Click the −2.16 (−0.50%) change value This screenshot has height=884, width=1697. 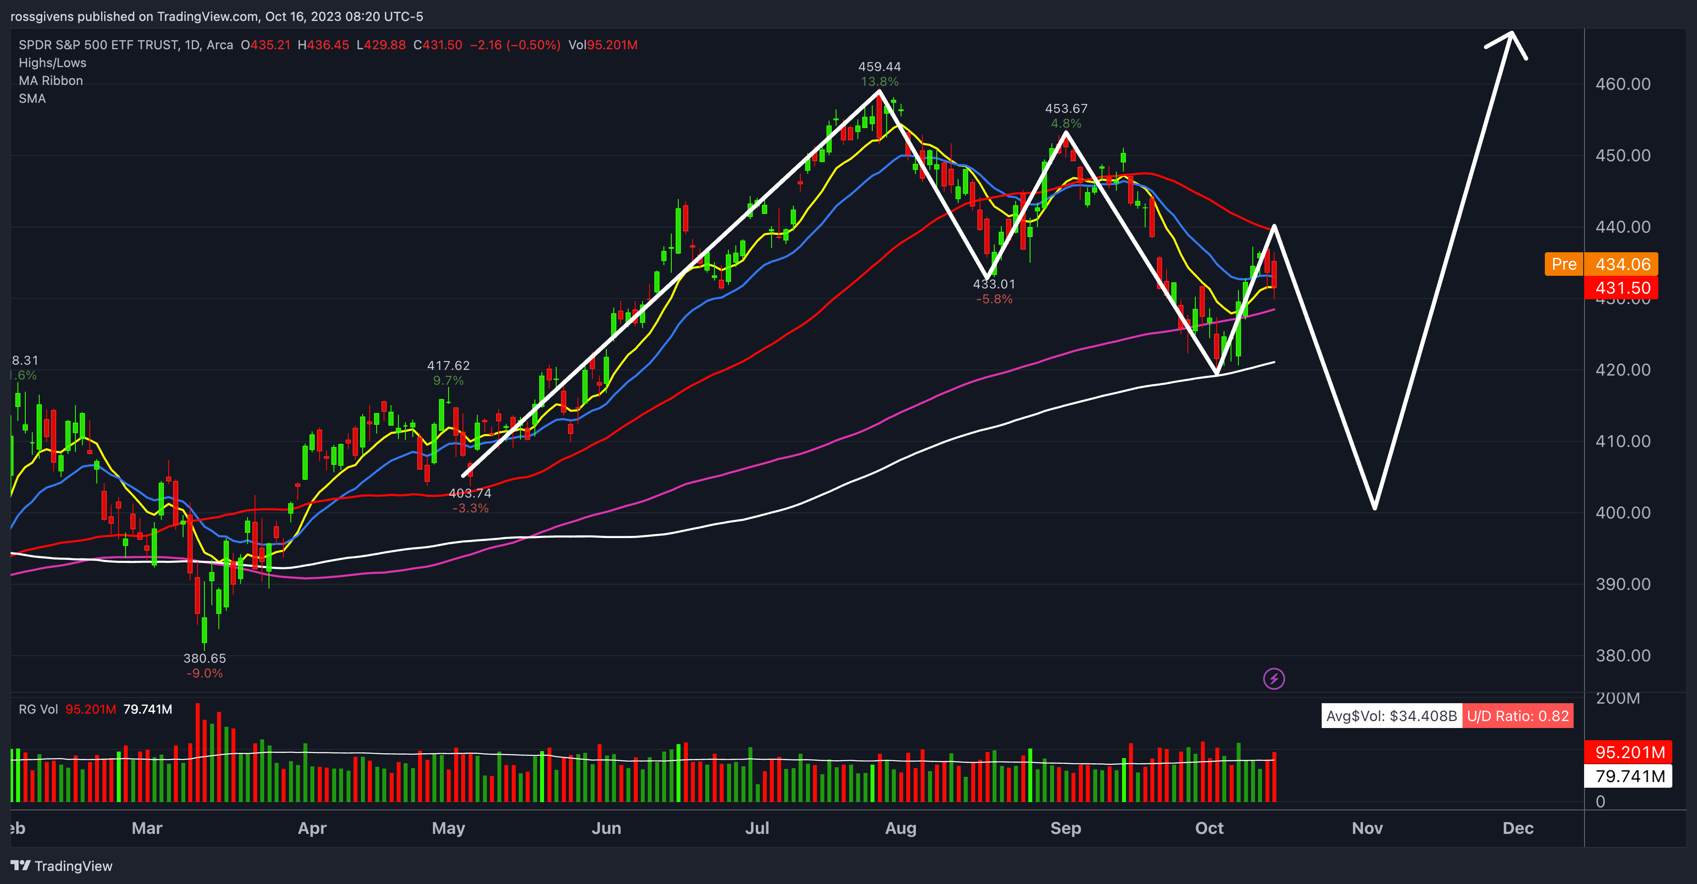point(515,45)
